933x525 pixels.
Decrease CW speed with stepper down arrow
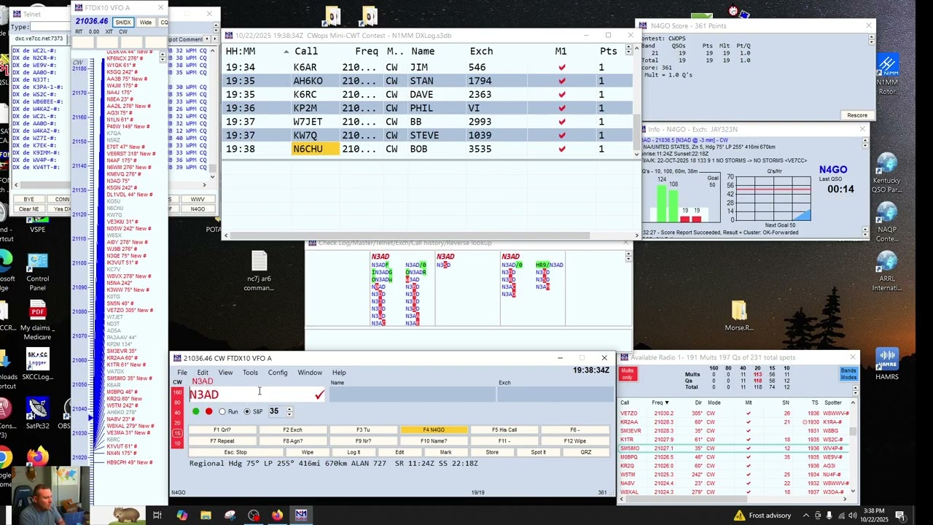pos(289,413)
